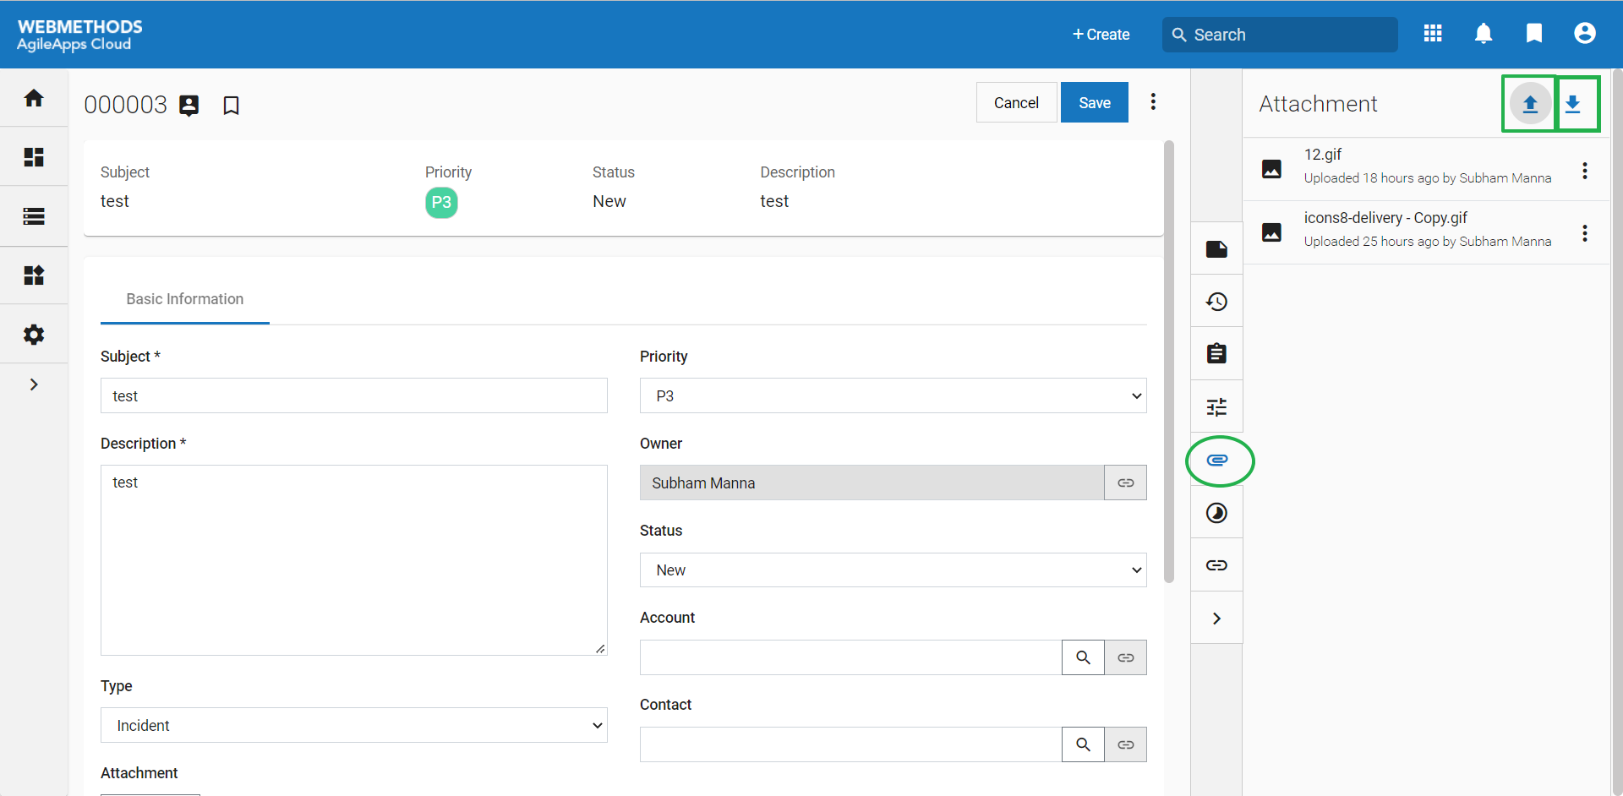Open options for 12.gif attachment
The image size is (1623, 796).
pos(1585,171)
